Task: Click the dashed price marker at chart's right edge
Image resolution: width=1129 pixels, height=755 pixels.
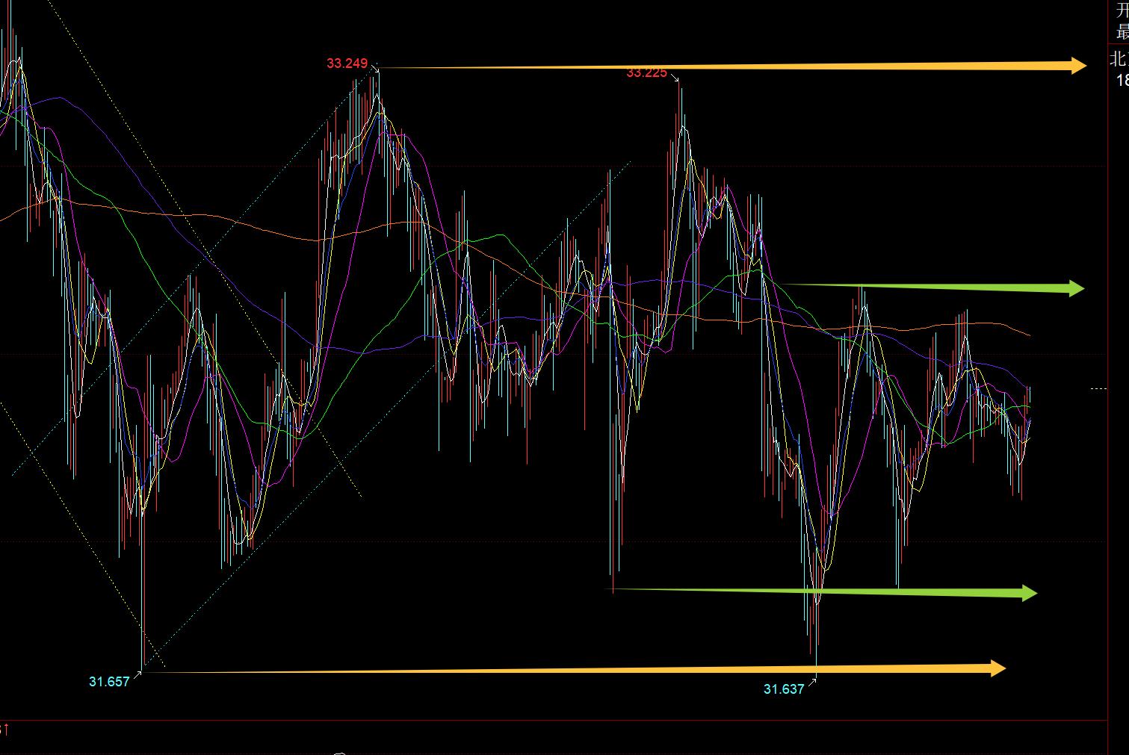Action: point(1098,388)
